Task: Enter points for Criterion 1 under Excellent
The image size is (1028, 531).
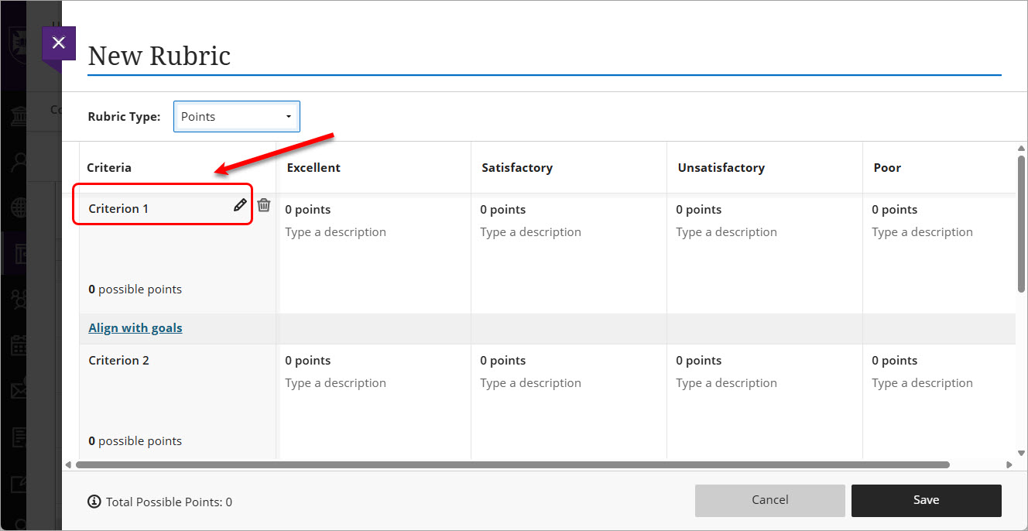Action: (307, 209)
